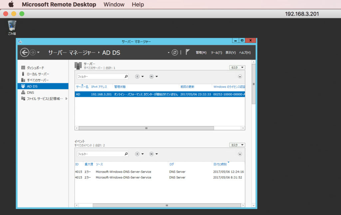Sort by the 前回の更新 column header

click(187, 87)
